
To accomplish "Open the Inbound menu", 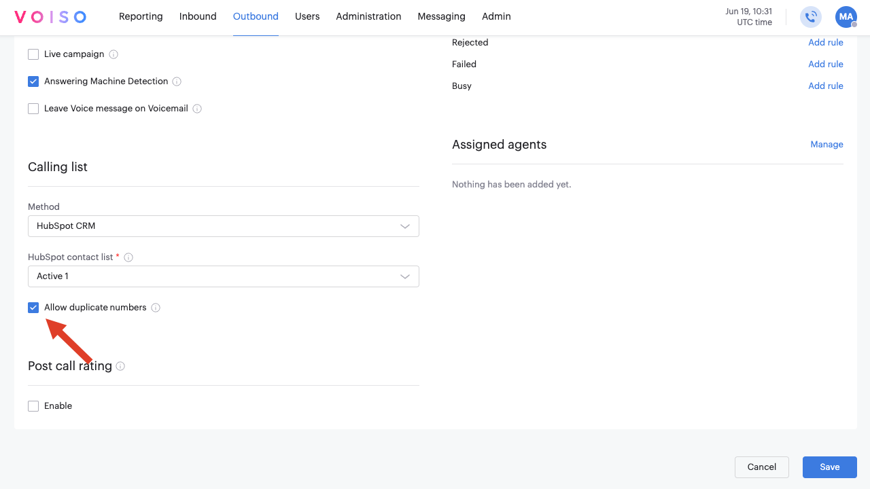I will click(x=198, y=16).
